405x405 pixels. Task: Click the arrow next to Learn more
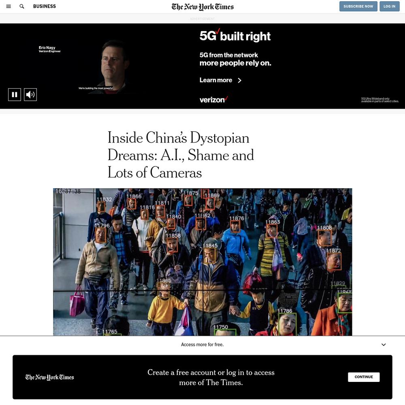(240, 80)
